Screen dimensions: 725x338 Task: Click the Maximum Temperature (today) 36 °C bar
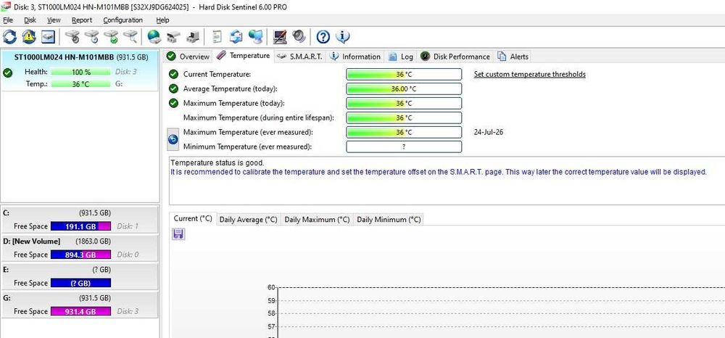[404, 103]
